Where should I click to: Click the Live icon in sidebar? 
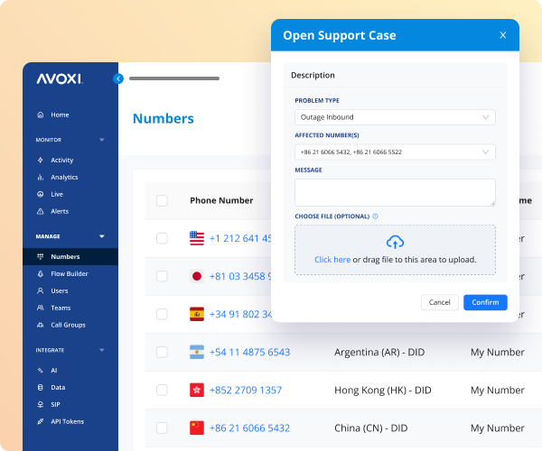(x=41, y=194)
